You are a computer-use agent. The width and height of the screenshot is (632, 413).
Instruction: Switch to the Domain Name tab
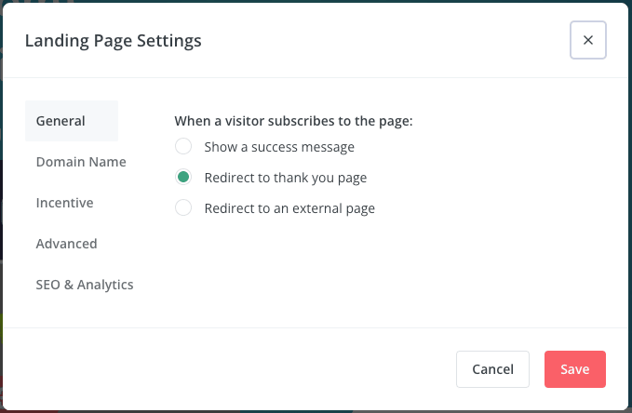coord(81,162)
